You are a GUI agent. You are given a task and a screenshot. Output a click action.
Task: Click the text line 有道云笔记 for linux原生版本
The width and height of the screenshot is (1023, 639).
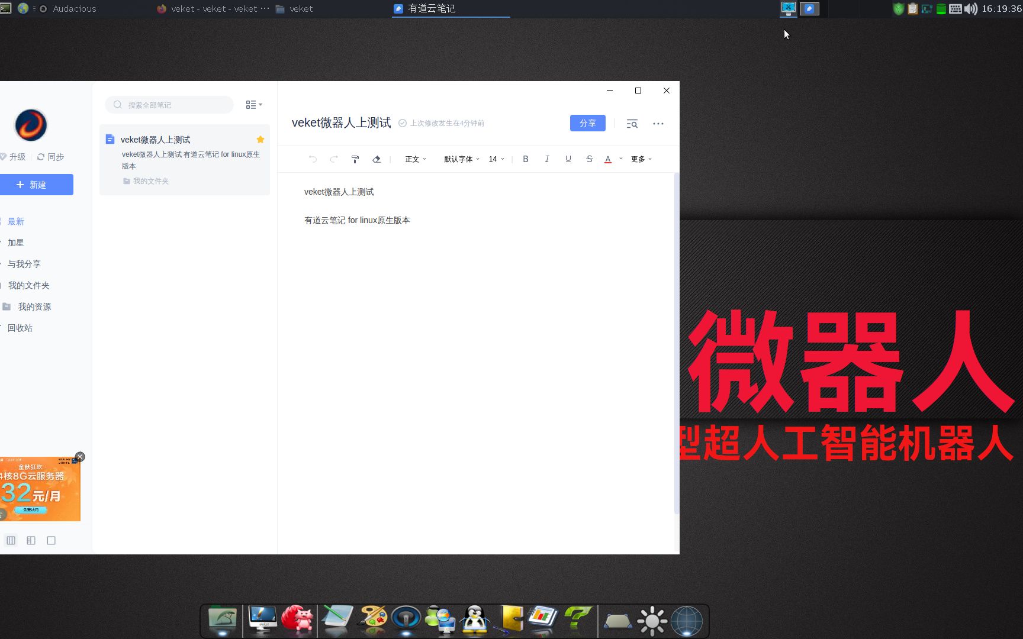[x=357, y=220]
